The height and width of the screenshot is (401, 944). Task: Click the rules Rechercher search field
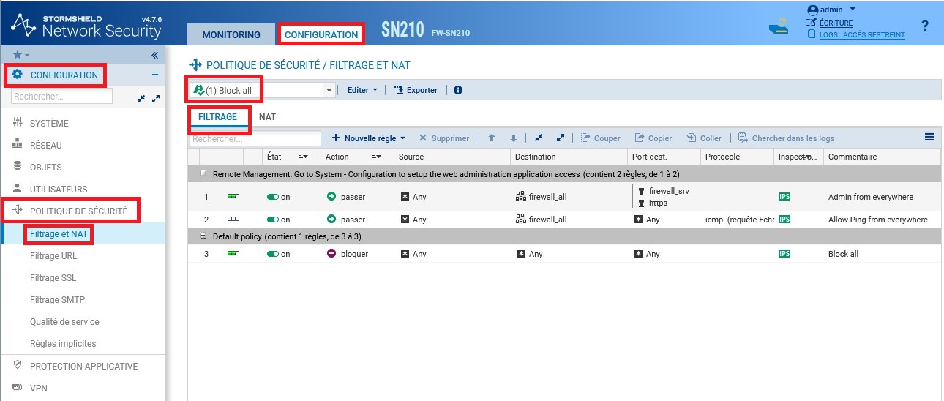point(255,138)
